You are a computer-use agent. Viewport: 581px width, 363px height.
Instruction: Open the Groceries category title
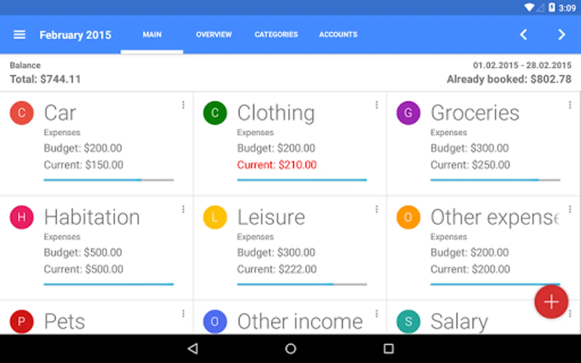[x=475, y=113]
